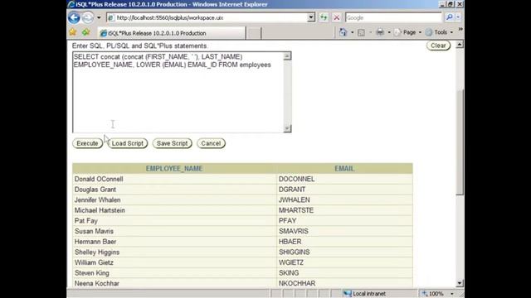Click the Home page icon
Screen dimensions: 531x298
pos(343,32)
